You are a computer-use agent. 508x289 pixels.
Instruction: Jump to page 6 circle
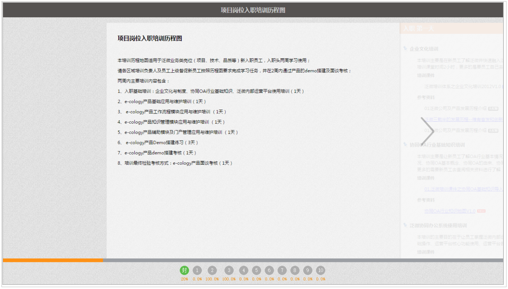pos(269,270)
